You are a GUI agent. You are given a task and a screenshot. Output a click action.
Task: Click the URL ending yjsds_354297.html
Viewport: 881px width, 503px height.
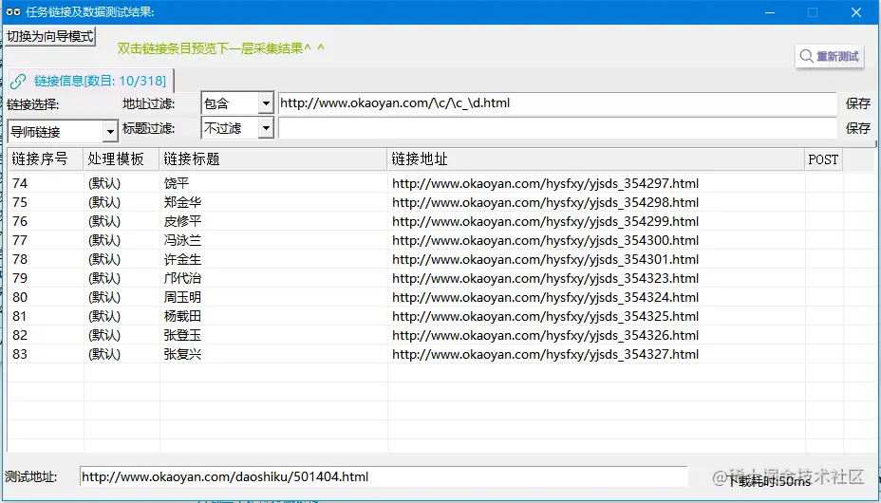546,183
